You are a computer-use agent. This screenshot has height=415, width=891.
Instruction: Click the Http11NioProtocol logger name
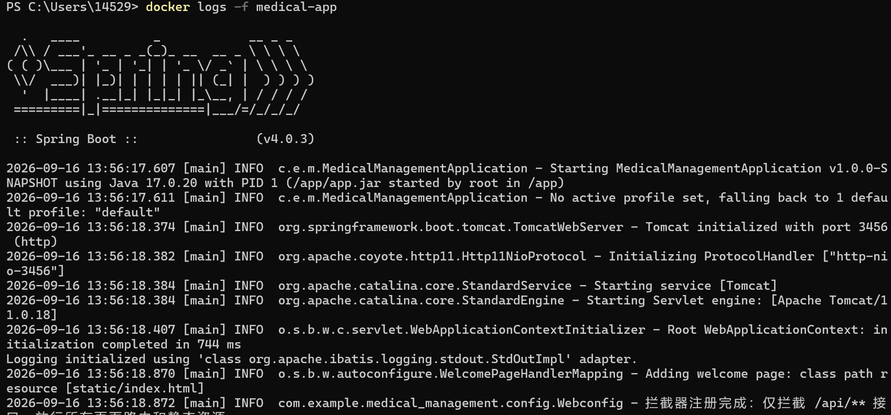tap(432, 256)
